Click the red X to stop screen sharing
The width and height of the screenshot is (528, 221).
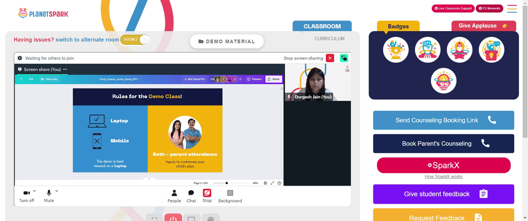[330, 58]
